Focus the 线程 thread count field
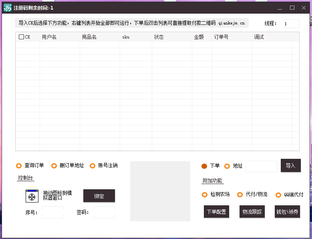 (292, 24)
